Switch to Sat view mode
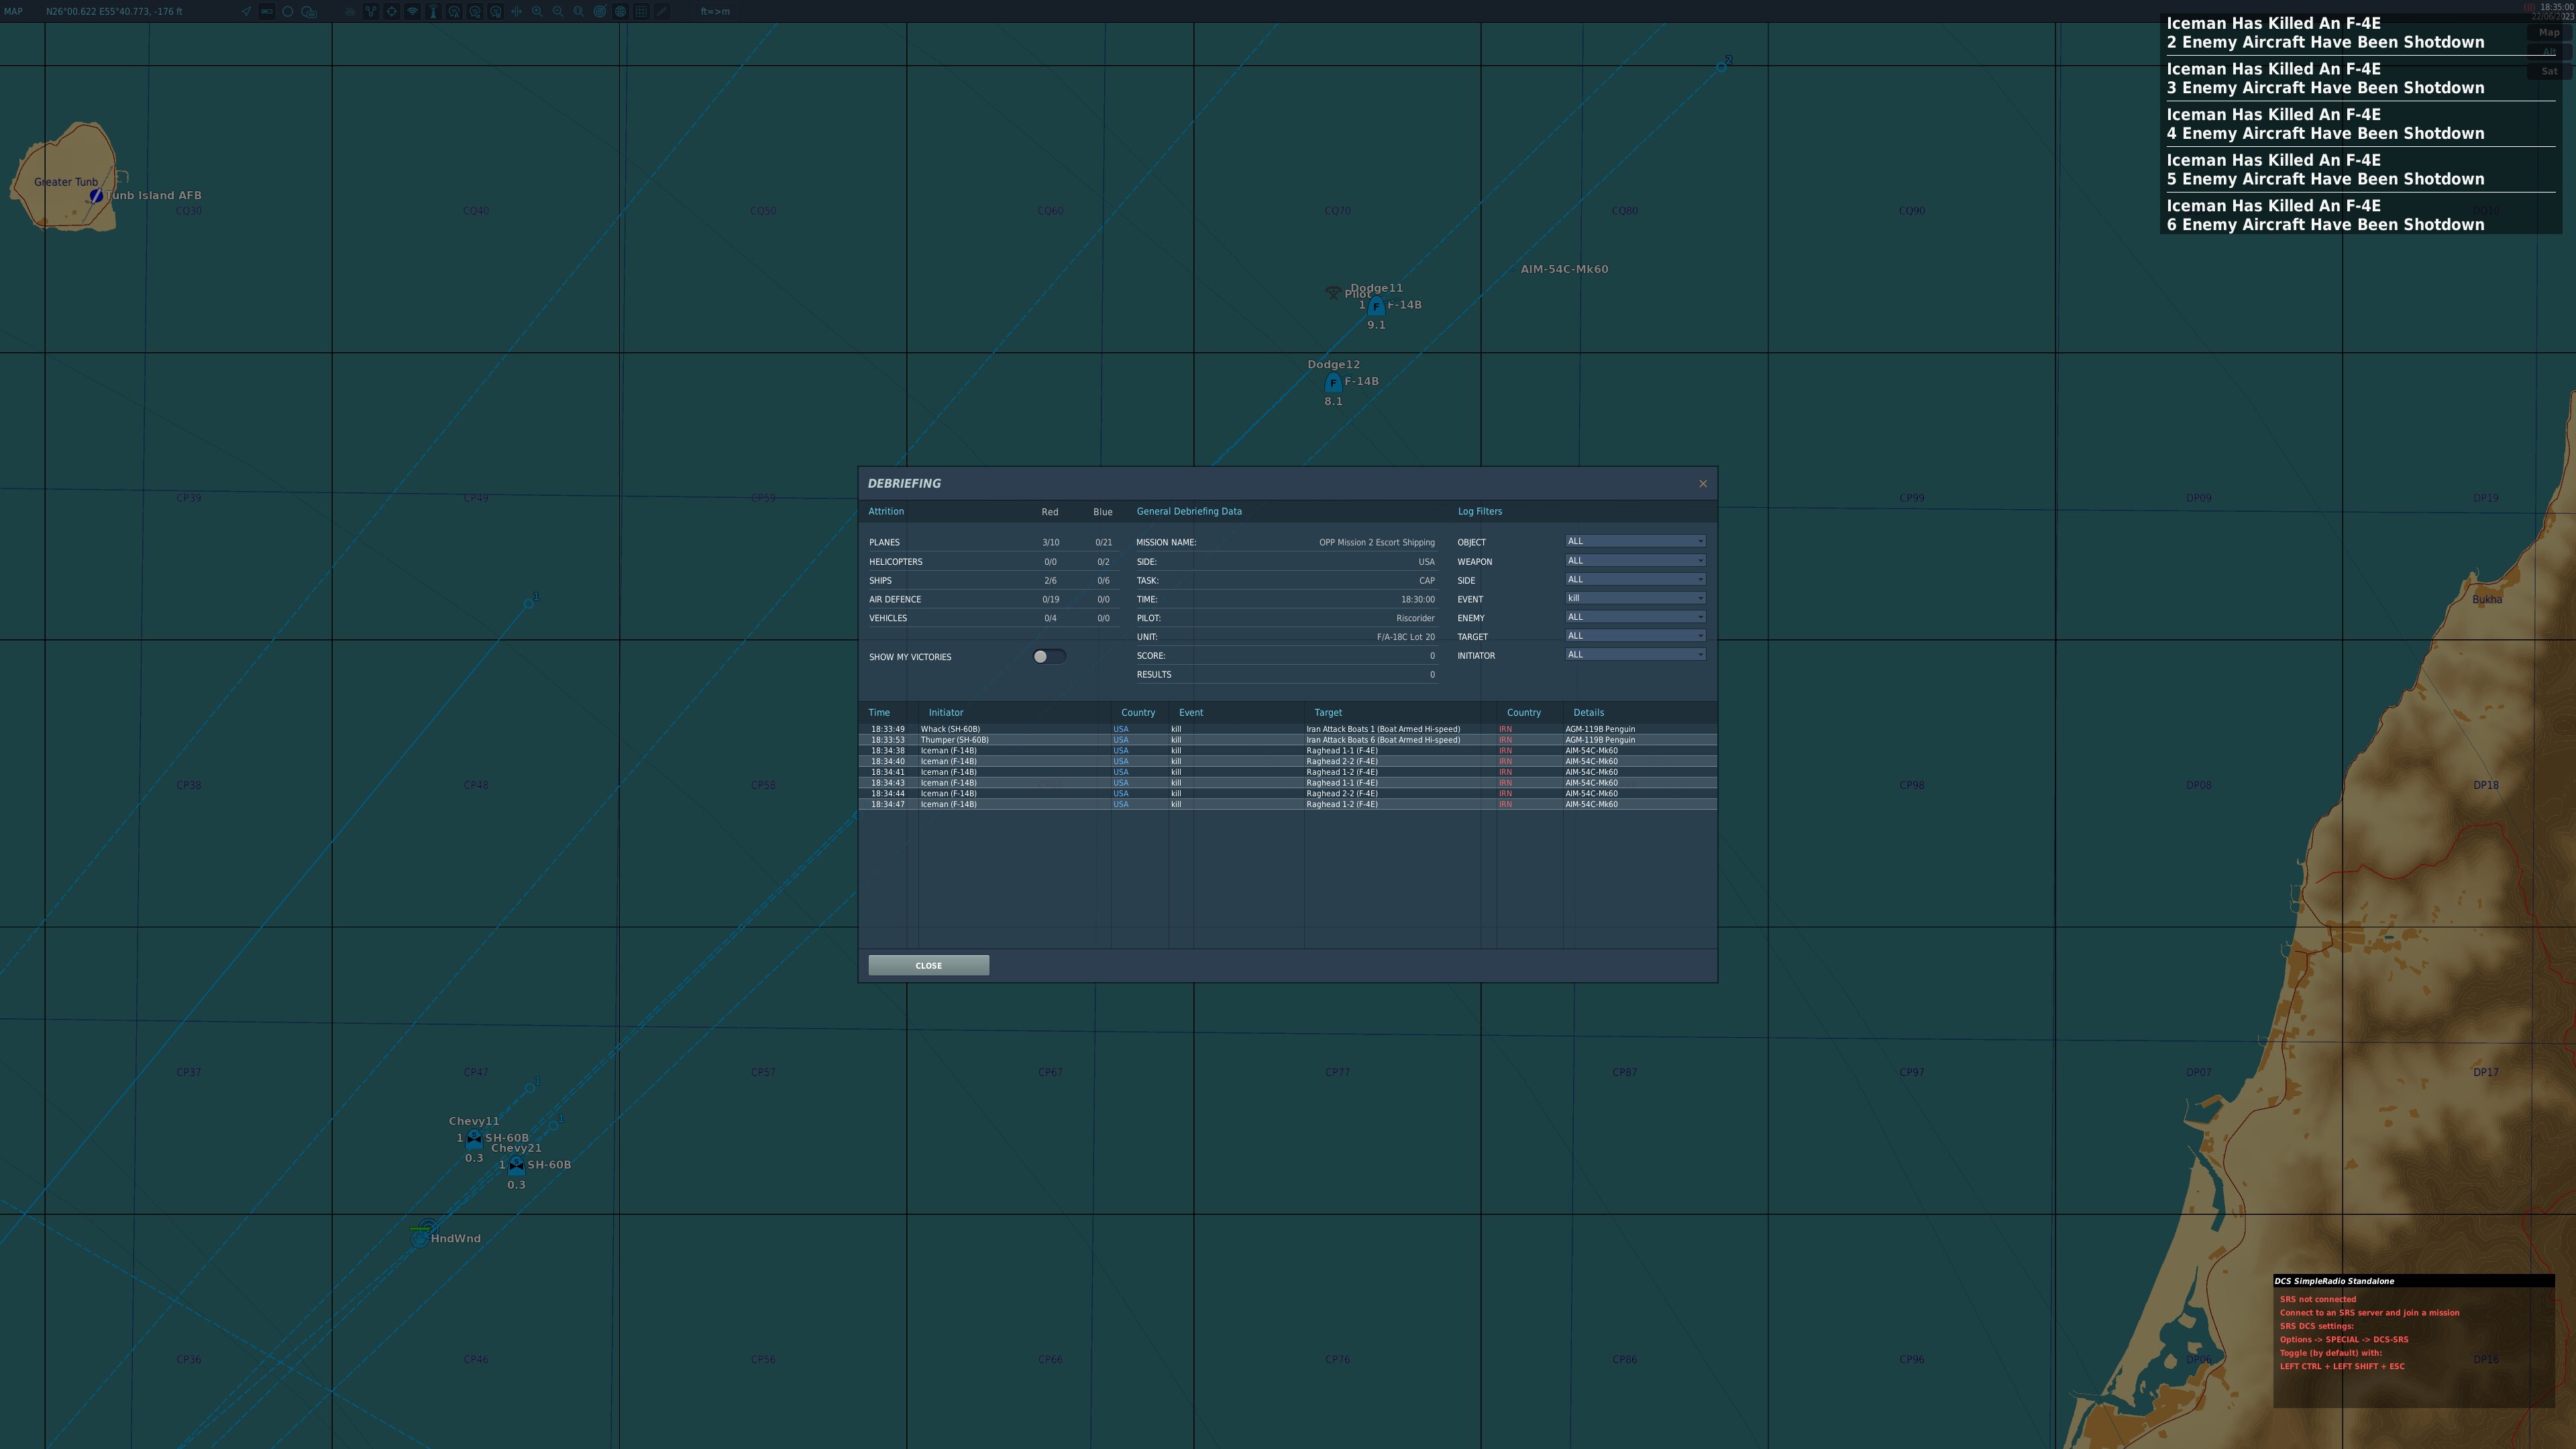 2549,71
